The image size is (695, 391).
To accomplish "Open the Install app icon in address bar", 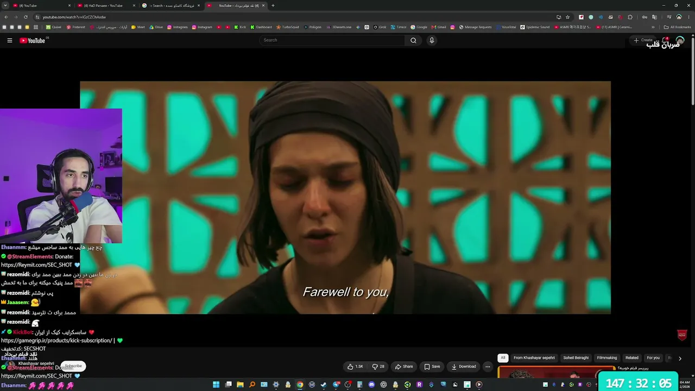I will [559, 17].
